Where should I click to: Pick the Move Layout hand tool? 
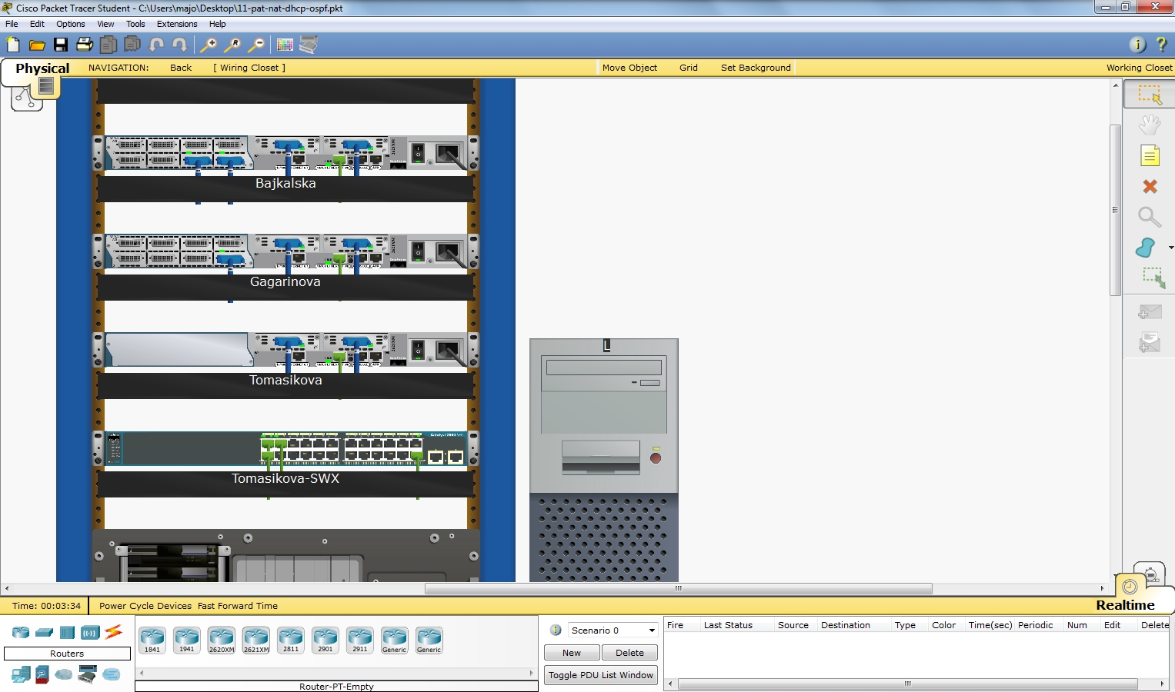1150,125
